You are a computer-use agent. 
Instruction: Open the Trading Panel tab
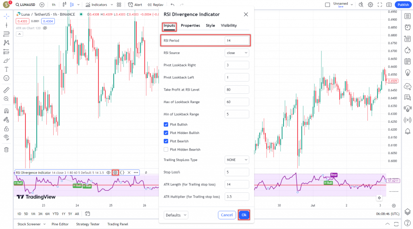118,224
